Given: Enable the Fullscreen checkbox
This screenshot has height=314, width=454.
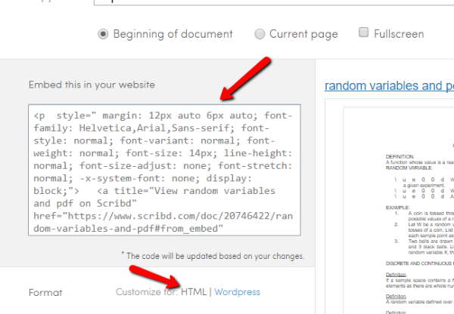Looking at the screenshot, I should tap(364, 32).
